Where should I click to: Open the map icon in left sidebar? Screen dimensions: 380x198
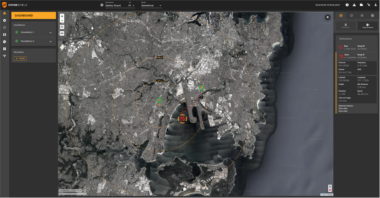coord(4,34)
